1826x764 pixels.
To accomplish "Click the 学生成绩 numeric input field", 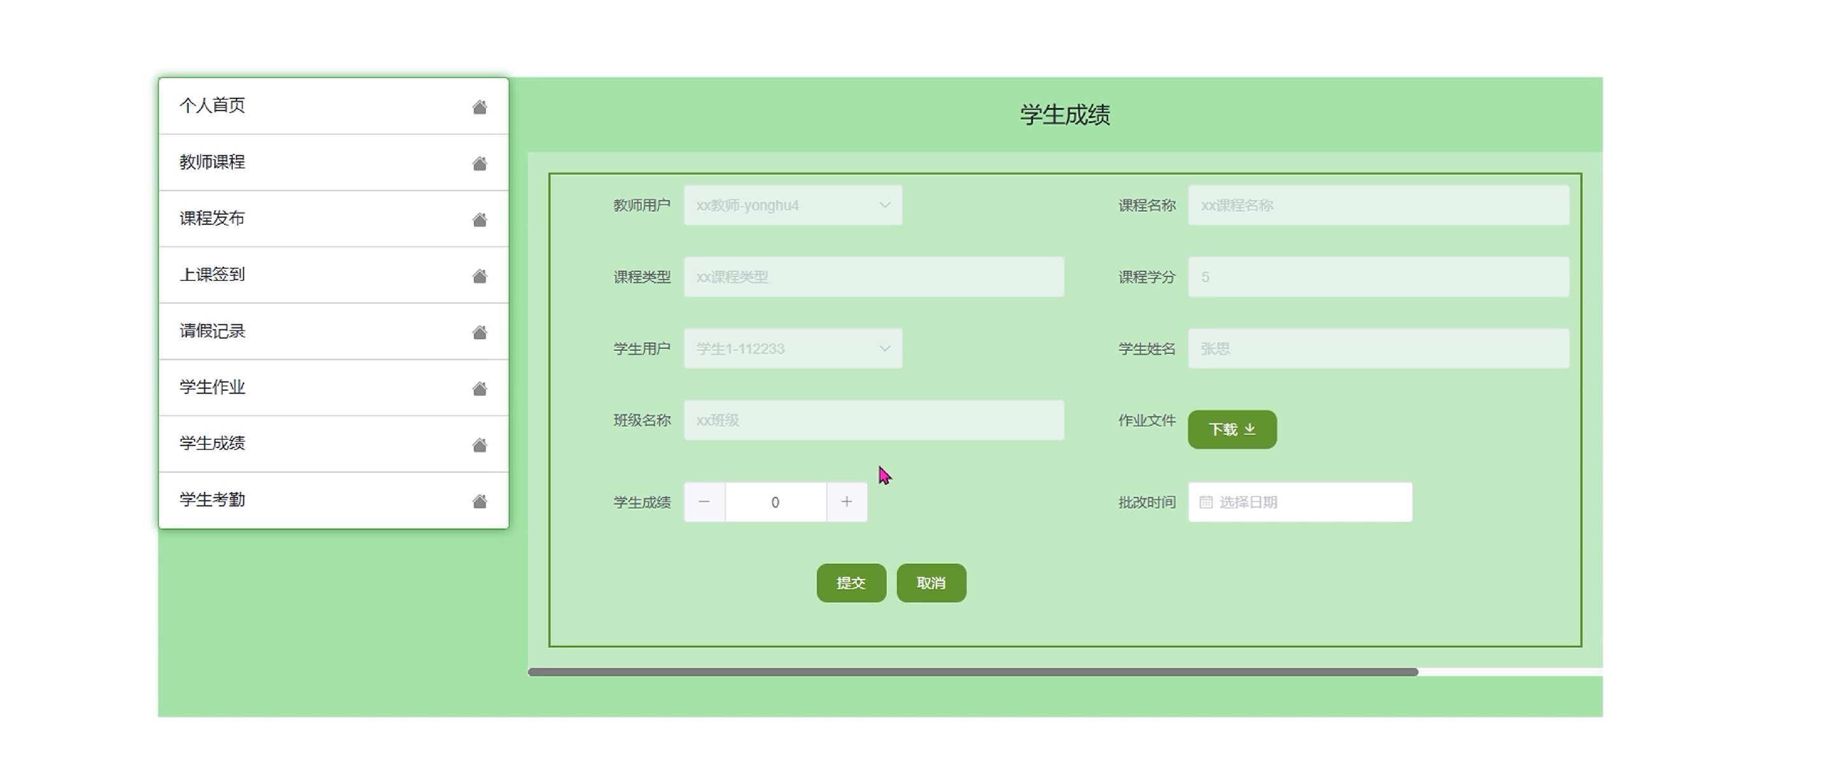I will pyautogui.click(x=775, y=502).
